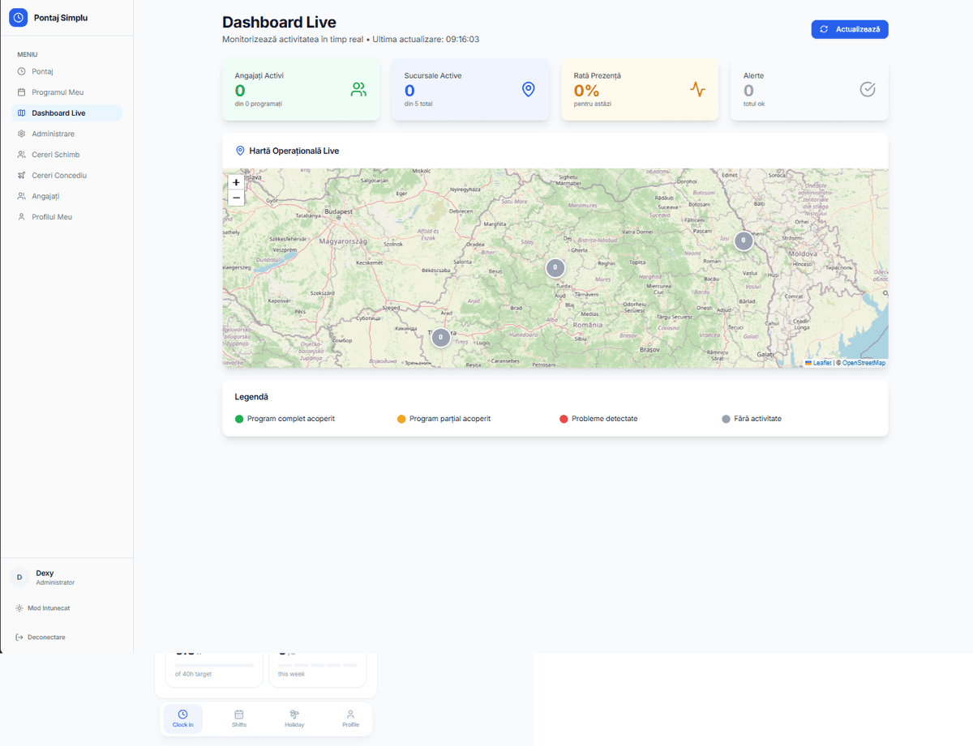Open the OpenStreetMap attribution link

(x=861, y=362)
